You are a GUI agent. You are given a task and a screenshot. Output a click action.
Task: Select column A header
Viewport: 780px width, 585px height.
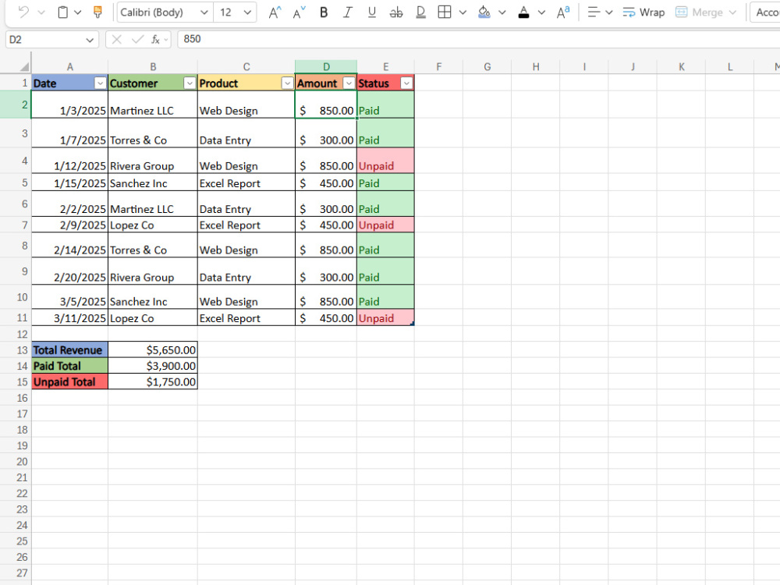tap(69, 66)
